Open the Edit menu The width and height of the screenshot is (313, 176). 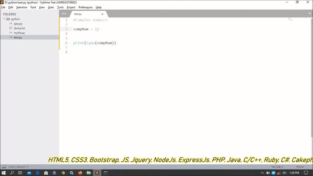tap(11, 7)
